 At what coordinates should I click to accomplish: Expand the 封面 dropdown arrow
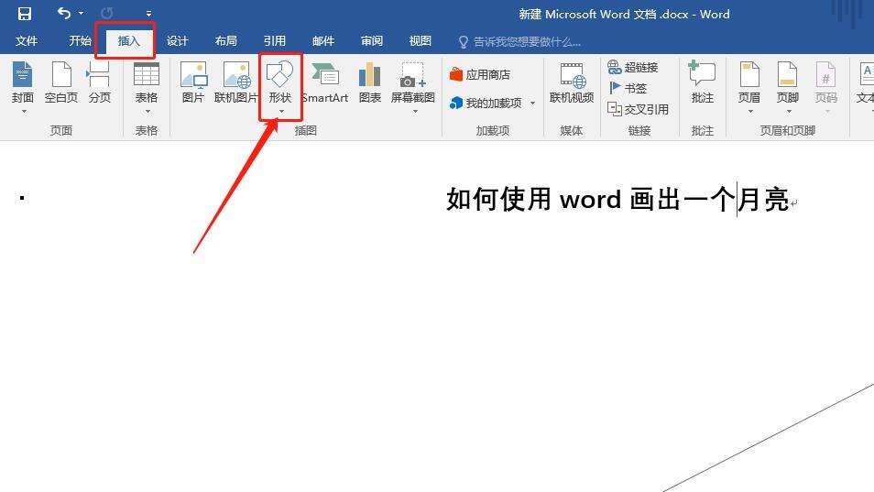[24, 112]
